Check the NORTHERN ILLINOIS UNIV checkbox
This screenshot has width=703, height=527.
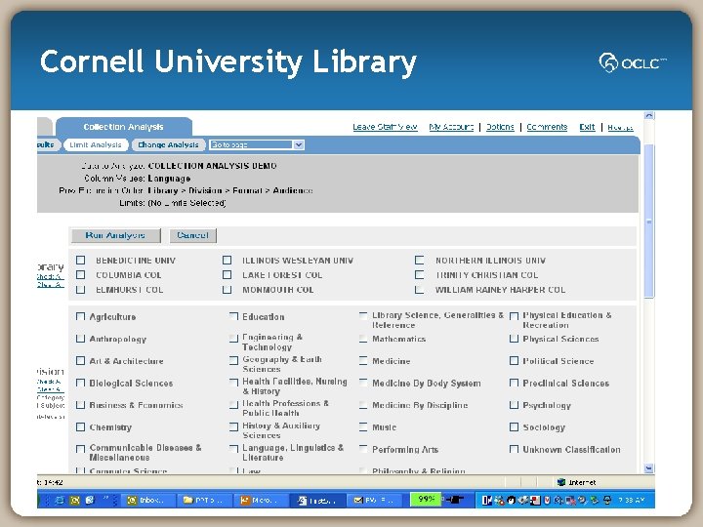tap(420, 261)
